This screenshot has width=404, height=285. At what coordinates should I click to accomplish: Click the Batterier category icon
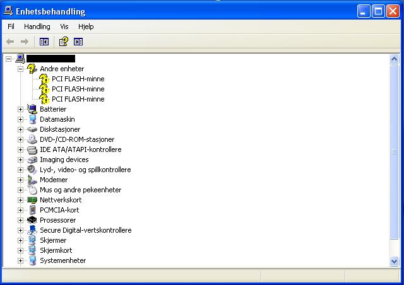[x=32, y=109]
